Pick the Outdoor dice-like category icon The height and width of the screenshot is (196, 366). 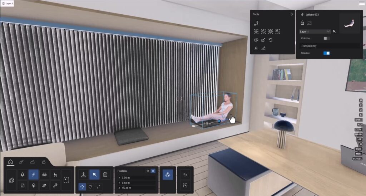point(23,186)
